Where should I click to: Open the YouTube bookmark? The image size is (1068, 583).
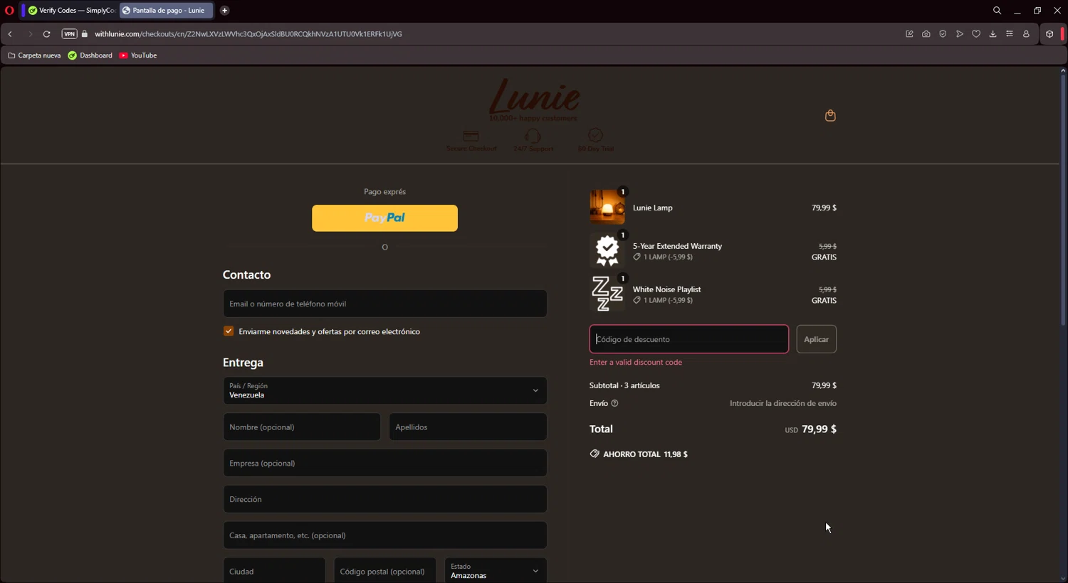[x=138, y=55]
